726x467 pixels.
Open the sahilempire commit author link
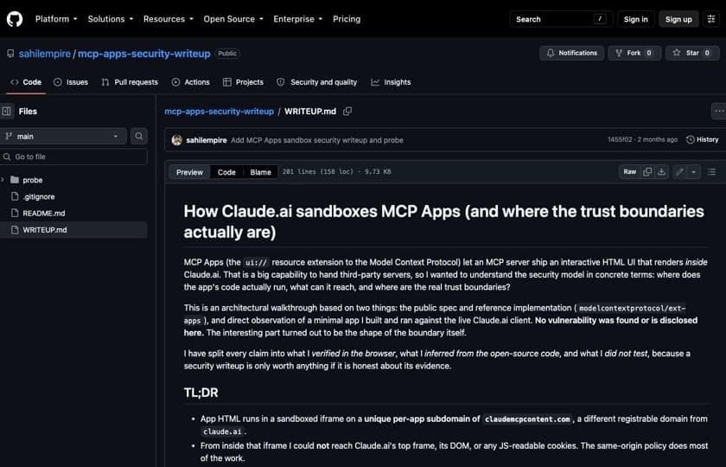207,140
